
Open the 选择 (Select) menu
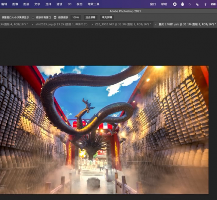[x=48, y=4]
